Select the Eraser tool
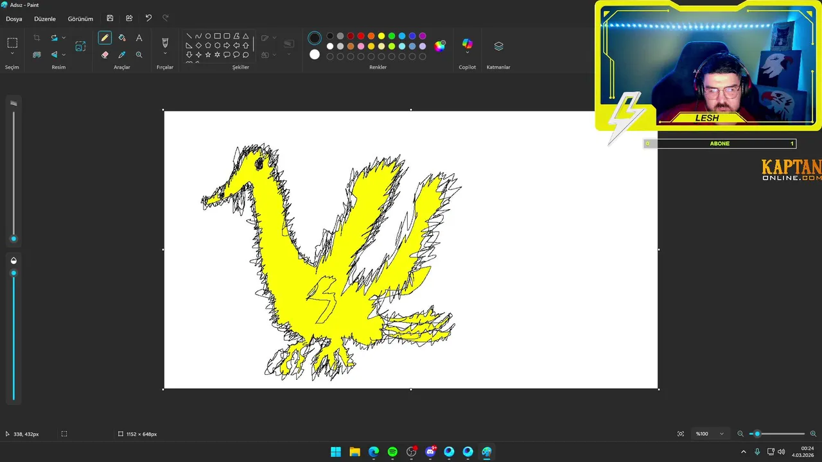This screenshot has width=822, height=462. 105,55
